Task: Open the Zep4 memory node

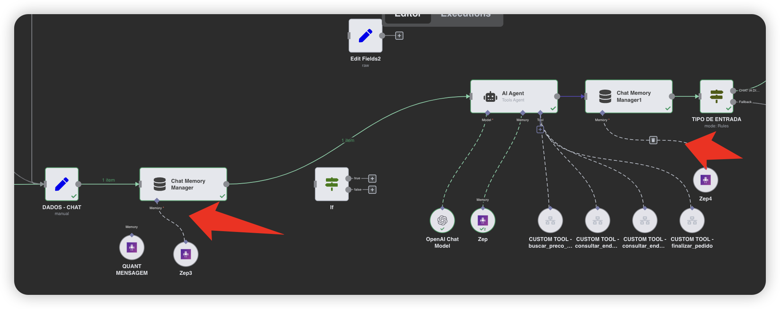Action: (705, 180)
